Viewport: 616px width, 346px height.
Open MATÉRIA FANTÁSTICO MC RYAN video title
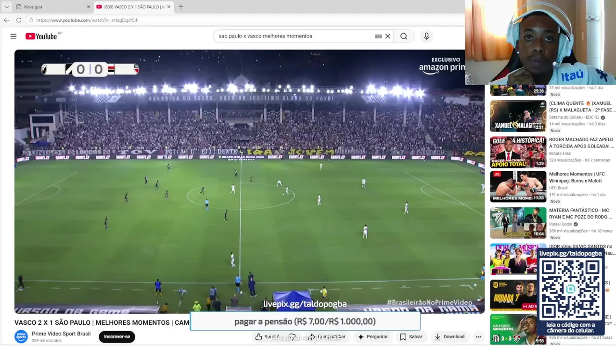580,213
